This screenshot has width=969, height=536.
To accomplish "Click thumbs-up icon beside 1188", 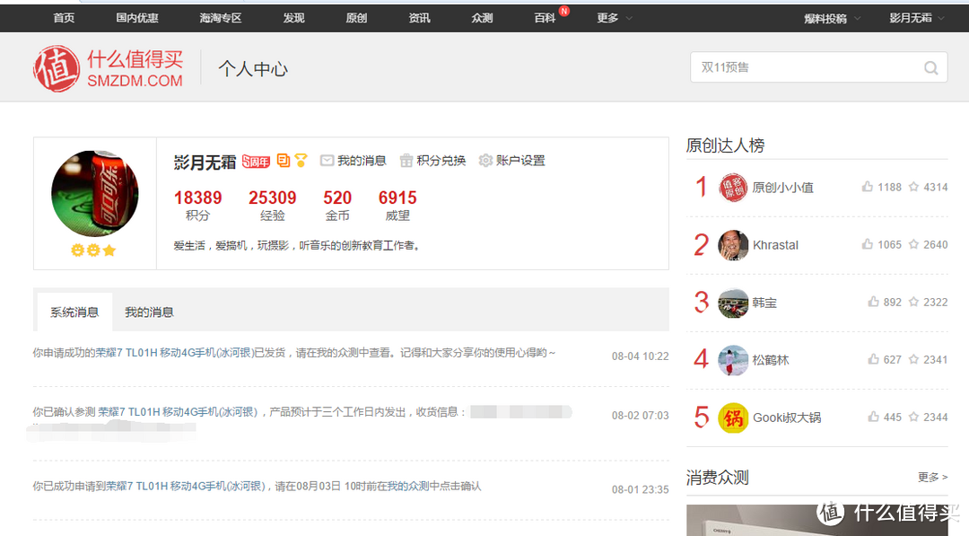I will click(x=868, y=187).
